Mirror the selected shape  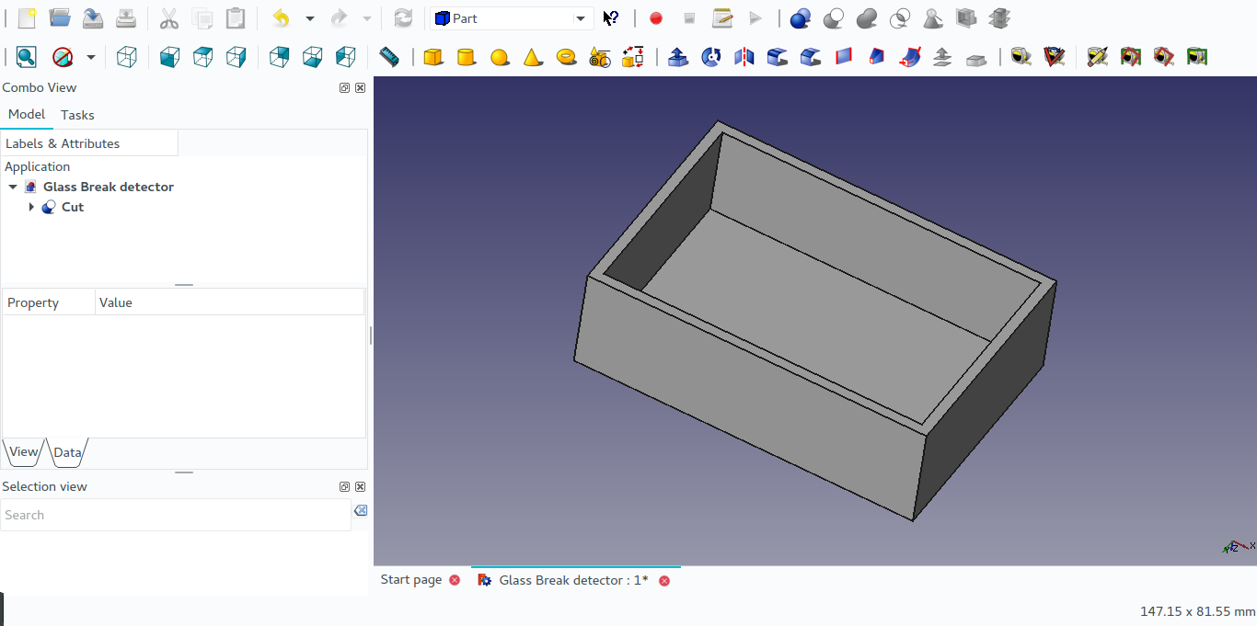pos(744,57)
